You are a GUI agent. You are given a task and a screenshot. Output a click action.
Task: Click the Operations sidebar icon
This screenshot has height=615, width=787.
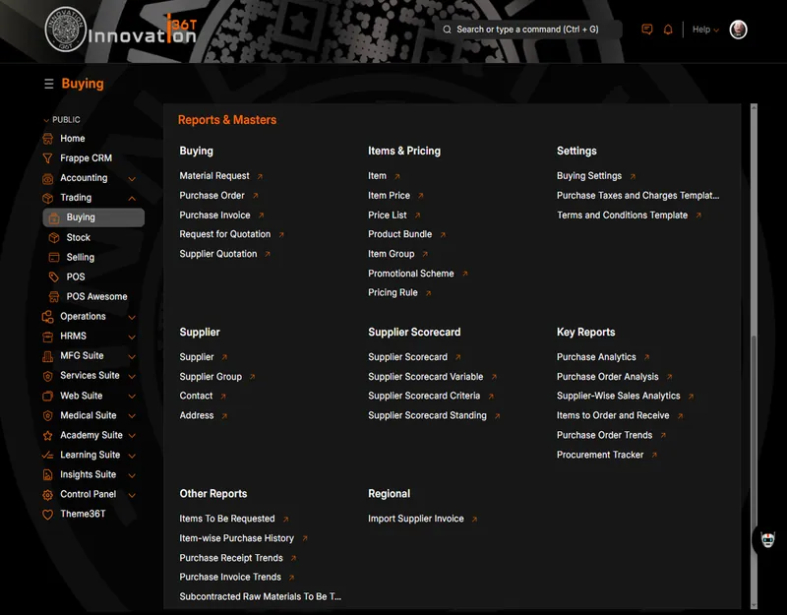47,317
